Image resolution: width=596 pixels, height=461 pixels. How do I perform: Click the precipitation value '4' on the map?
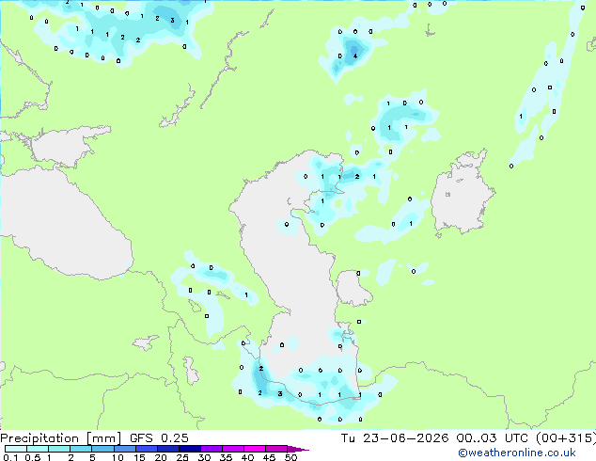tap(355, 56)
